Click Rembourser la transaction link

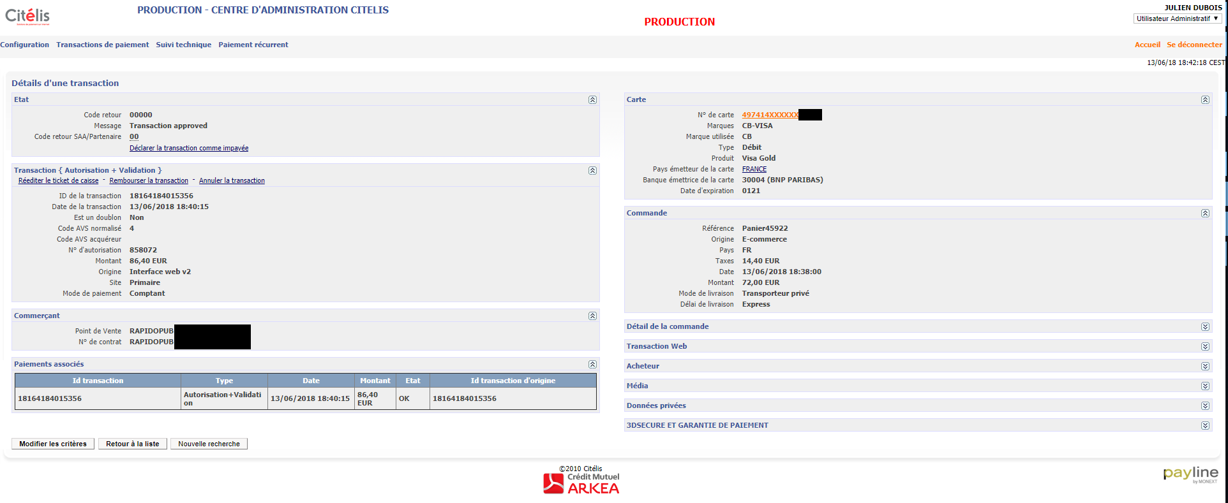point(149,180)
